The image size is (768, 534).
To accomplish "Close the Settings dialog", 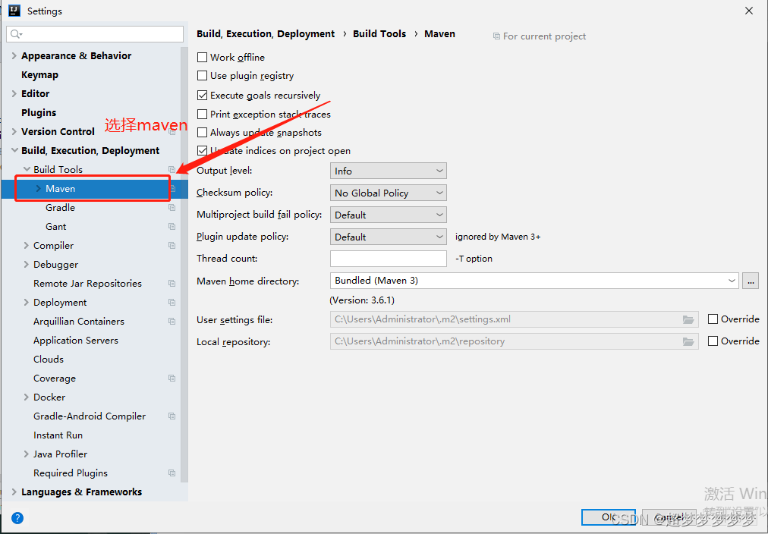I will [749, 11].
